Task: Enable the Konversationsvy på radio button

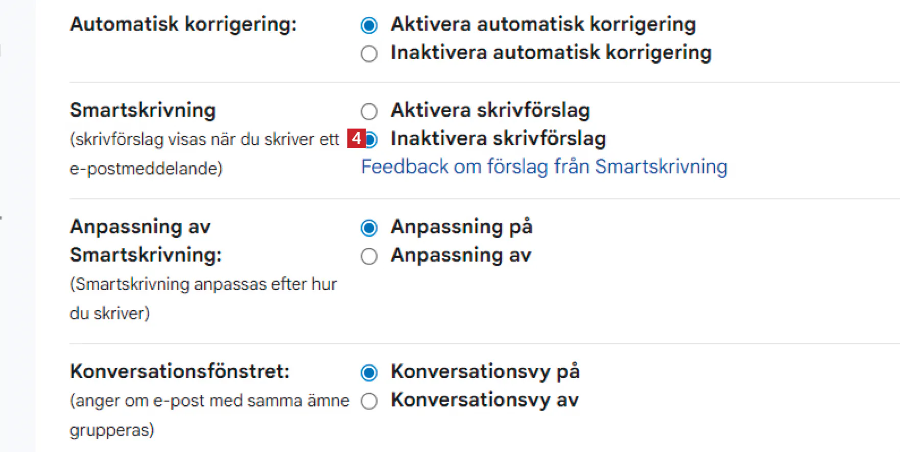Action: pos(369,372)
